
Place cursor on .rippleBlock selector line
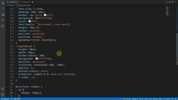coord(25,46)
